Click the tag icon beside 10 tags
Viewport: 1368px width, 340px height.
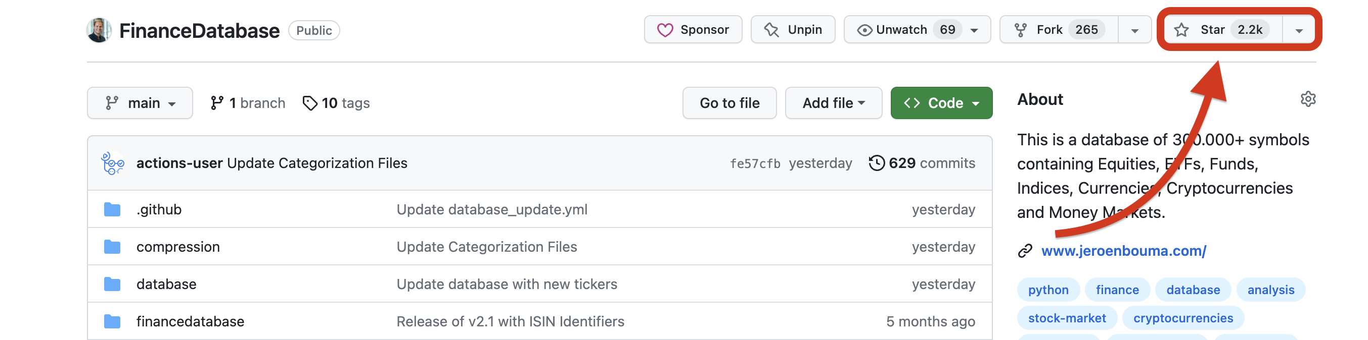coord(309,103)
